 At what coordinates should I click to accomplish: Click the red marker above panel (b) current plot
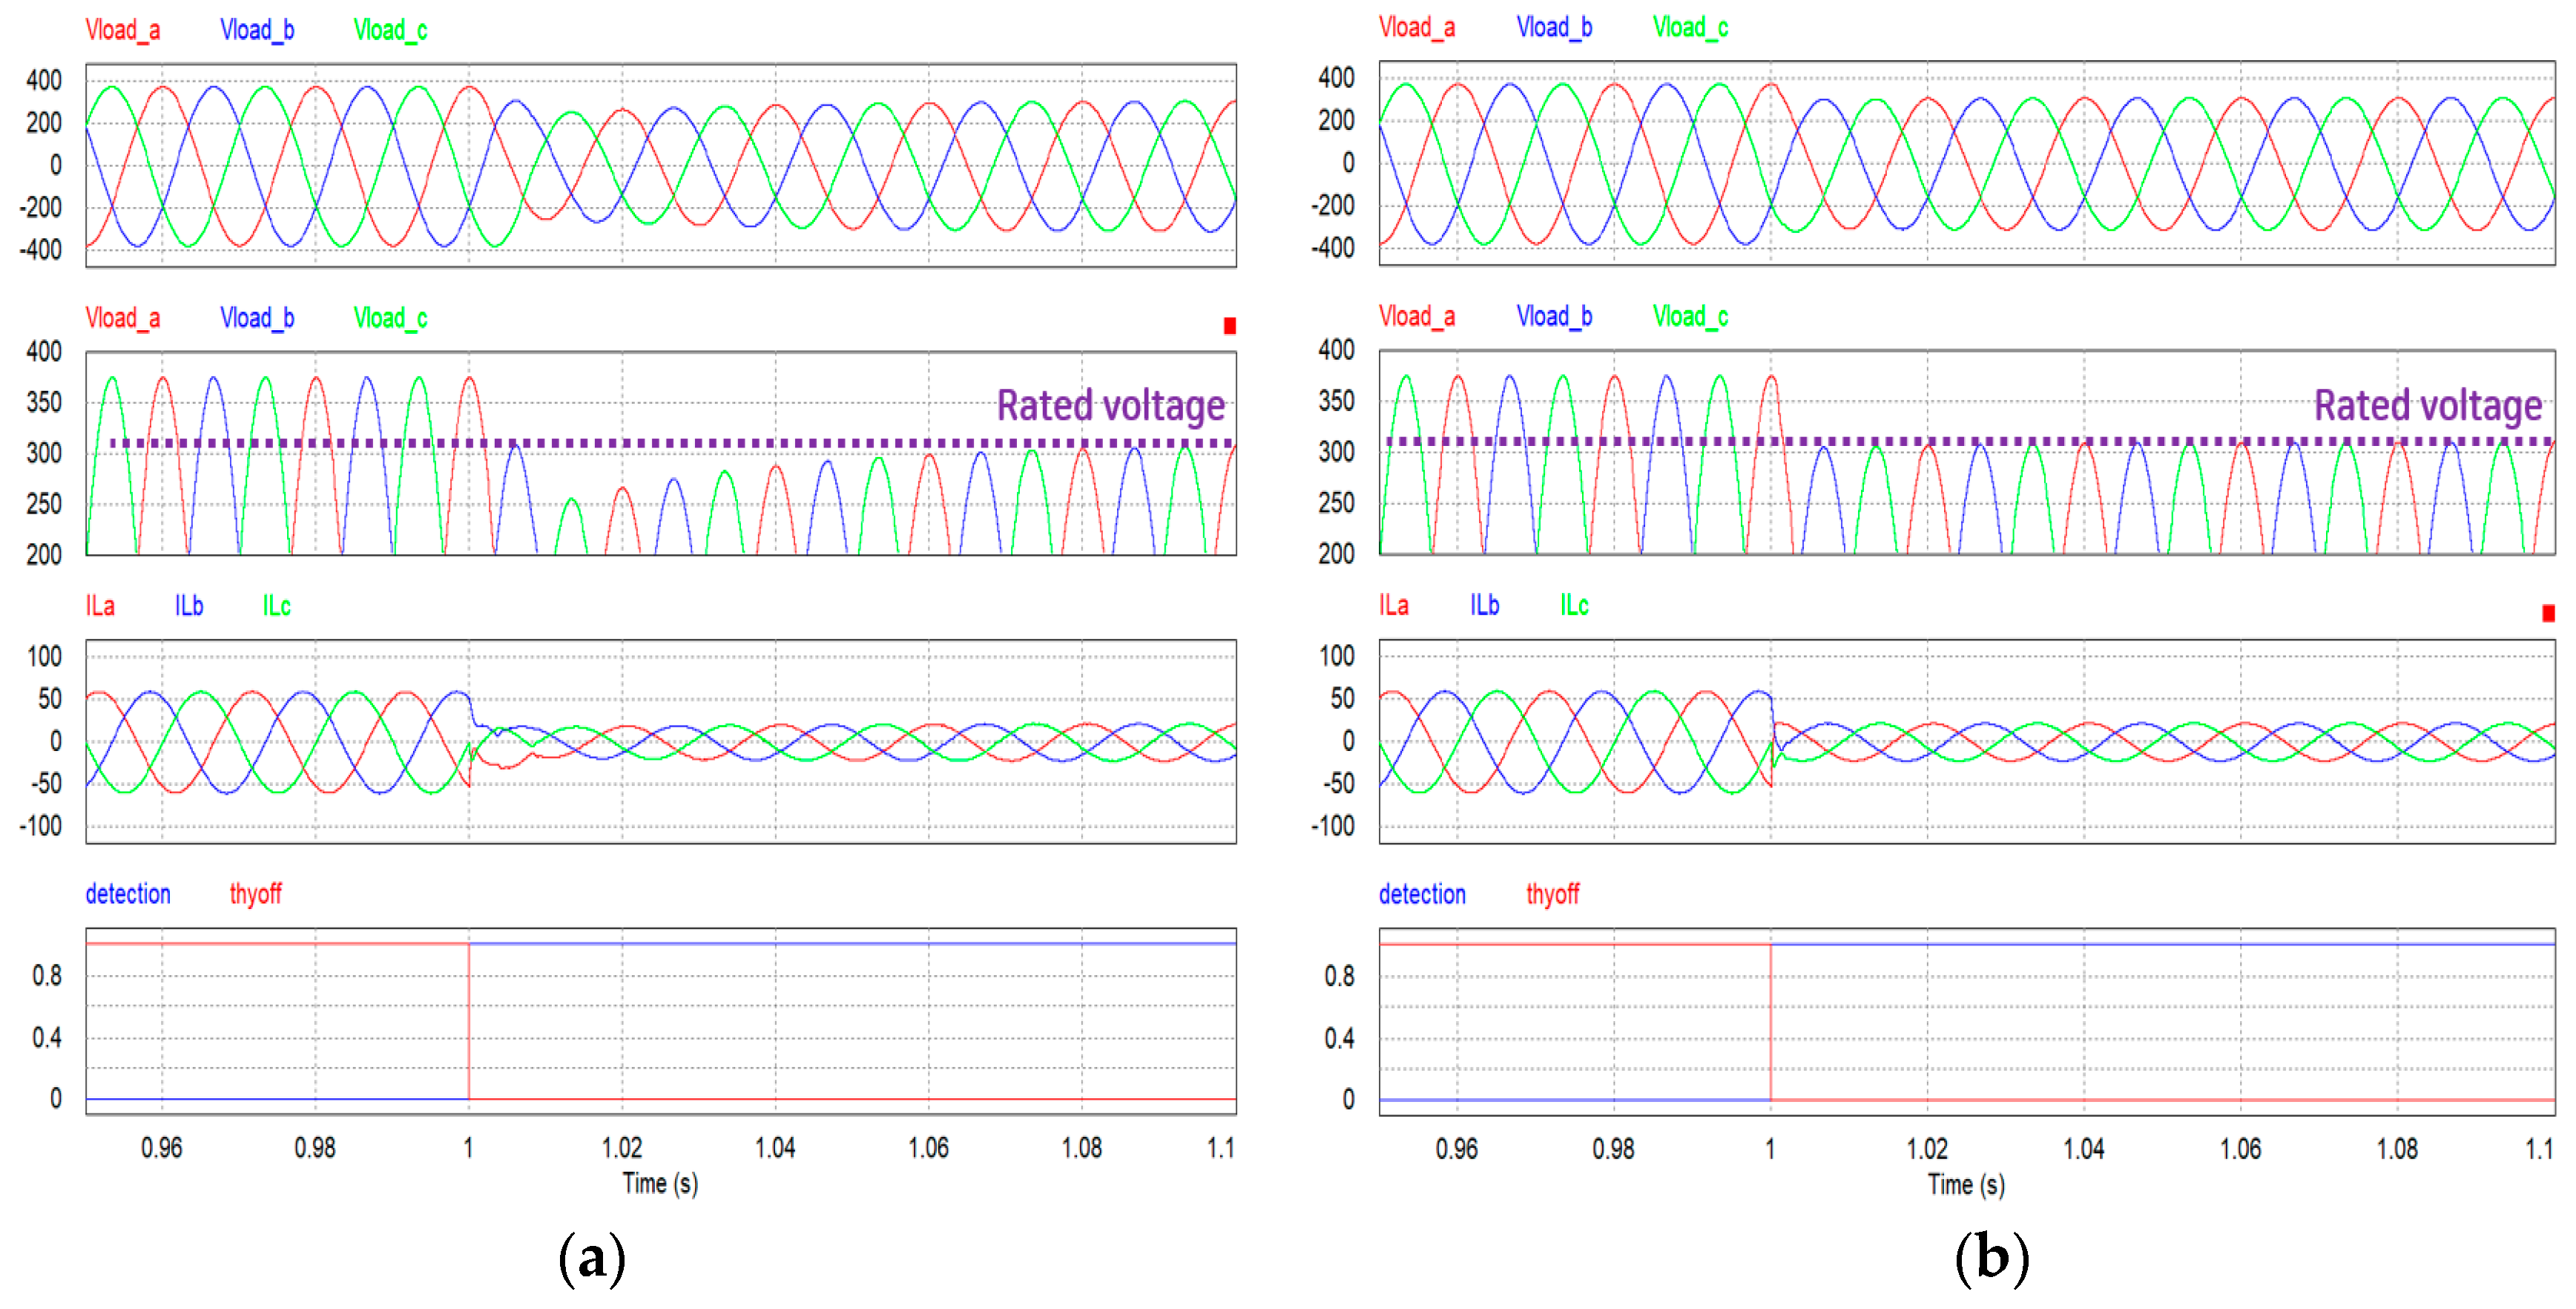2548,612
